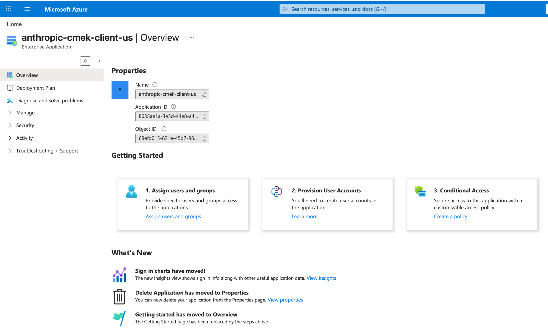Show info tooltip for Application ID
This screenshot has width=548, height=335.
tap(173, 107)
